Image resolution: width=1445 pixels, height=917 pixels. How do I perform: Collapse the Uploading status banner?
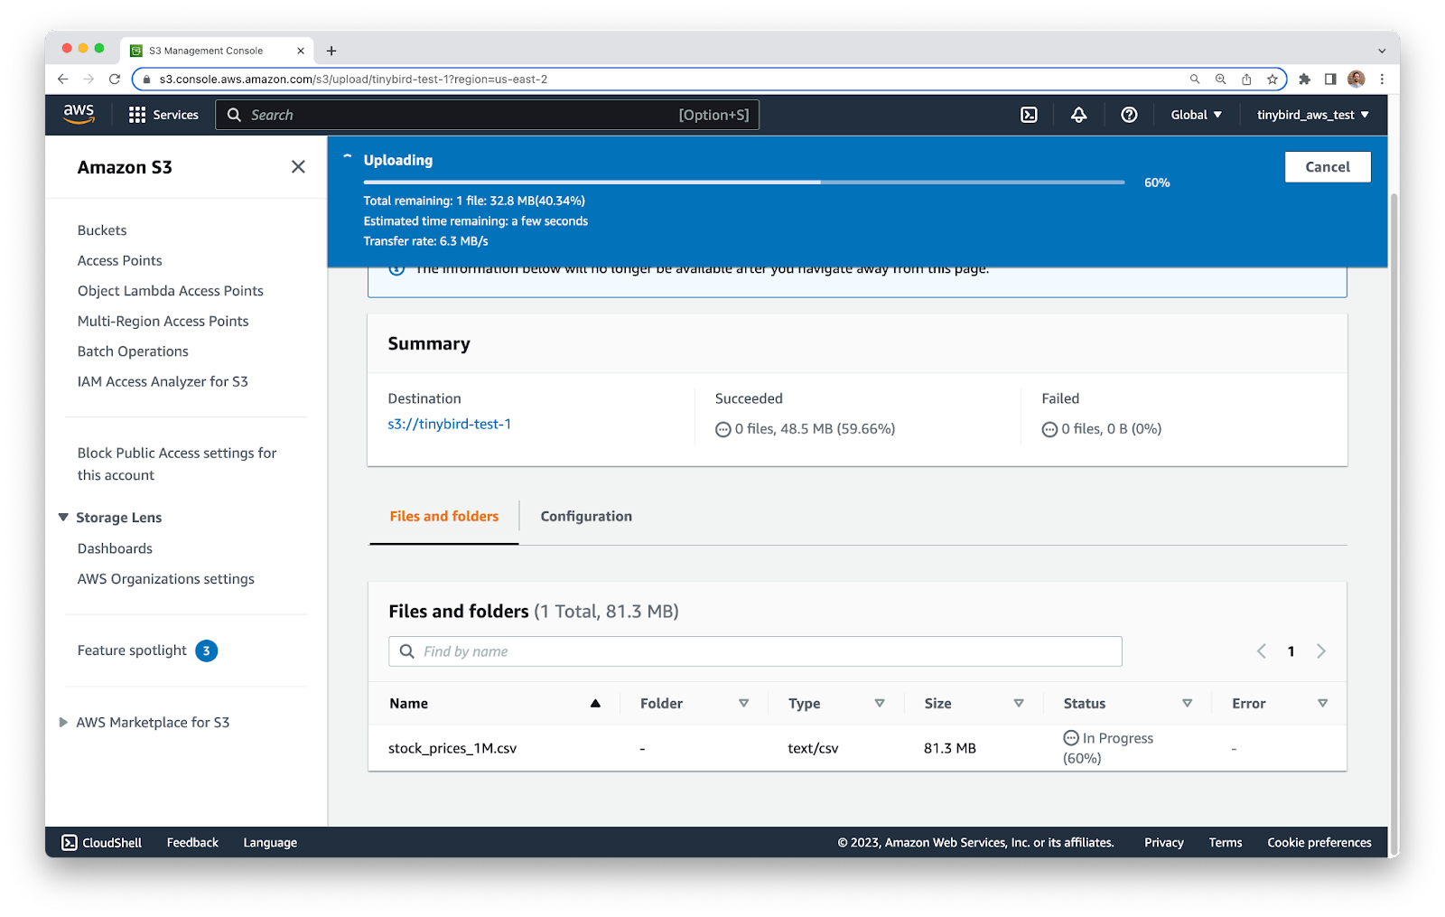coord(348,159)
